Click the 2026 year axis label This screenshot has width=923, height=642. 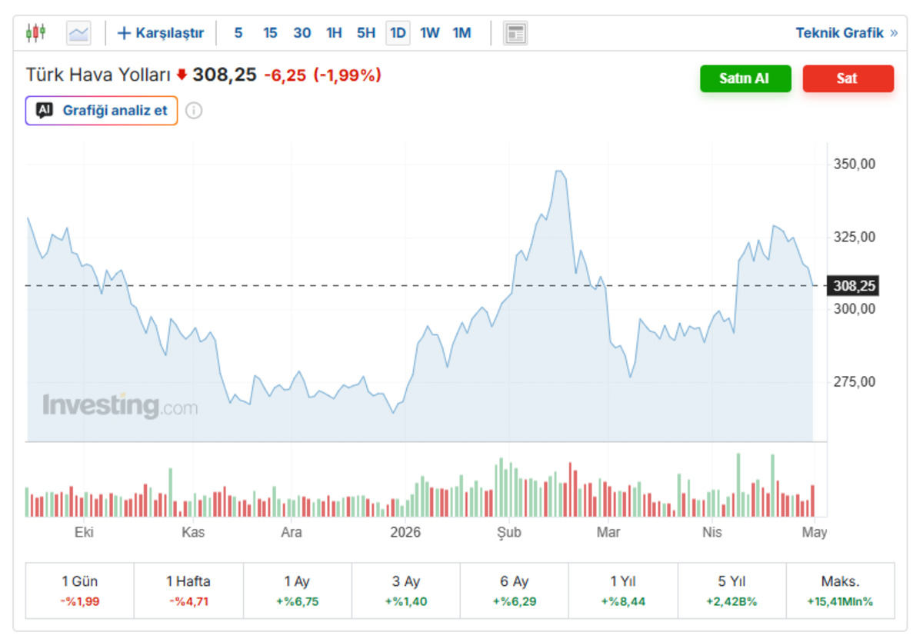click(405, 532)
